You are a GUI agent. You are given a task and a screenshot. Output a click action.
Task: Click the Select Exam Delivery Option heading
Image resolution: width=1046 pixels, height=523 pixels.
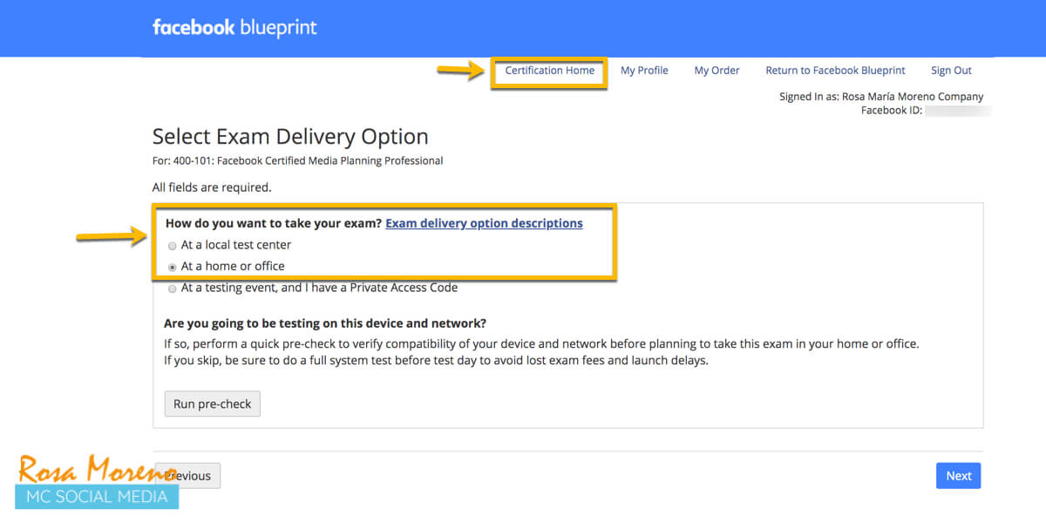(x=290, y=137)
